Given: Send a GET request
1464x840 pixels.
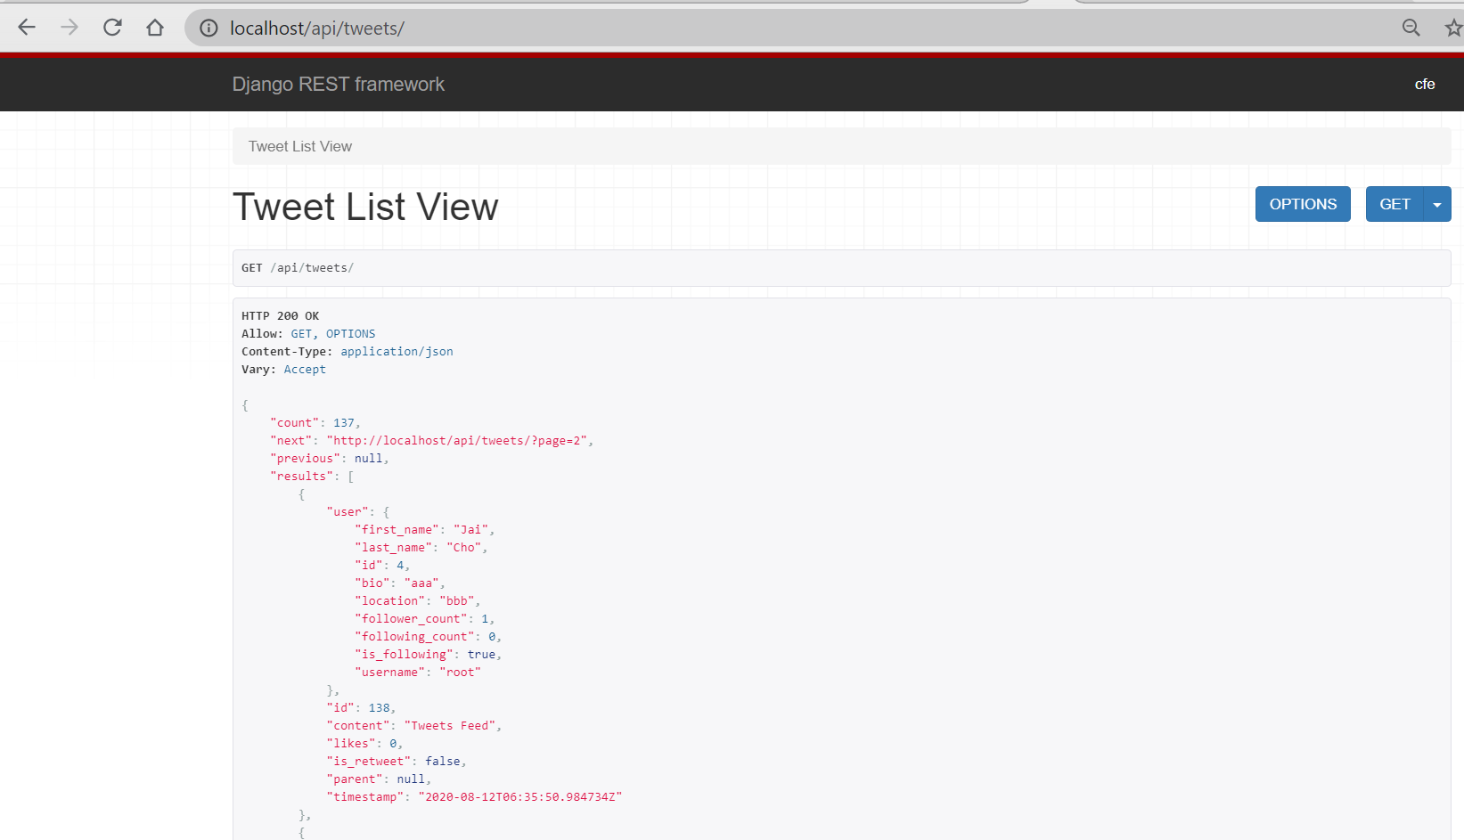Looking at the screenshot, I should point(1394,204).
